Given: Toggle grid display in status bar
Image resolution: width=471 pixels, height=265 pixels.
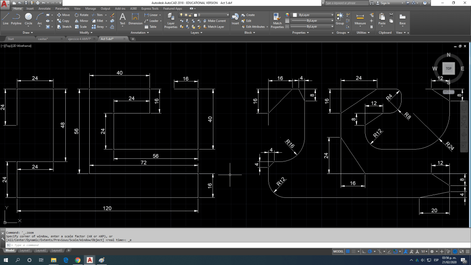Looking at the screenshot, I should click(x=348, y=252).
